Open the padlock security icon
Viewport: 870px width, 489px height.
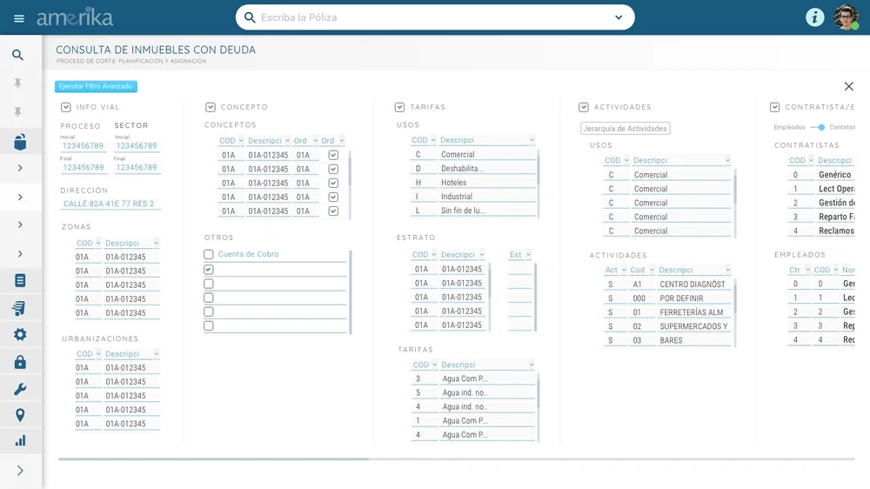[x=20, y=362]
